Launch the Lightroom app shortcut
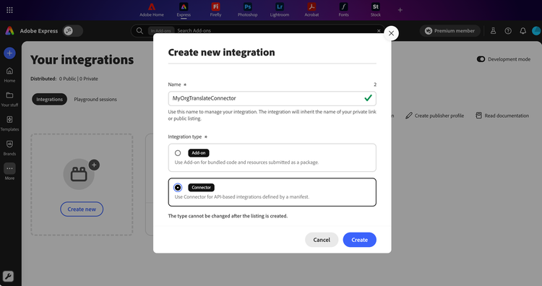542x286 pixels. [x=280, y=10]
